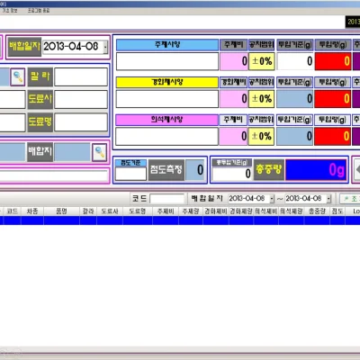Sort by the 주제량 column header
360x360 pixels.
pos(191,211)
